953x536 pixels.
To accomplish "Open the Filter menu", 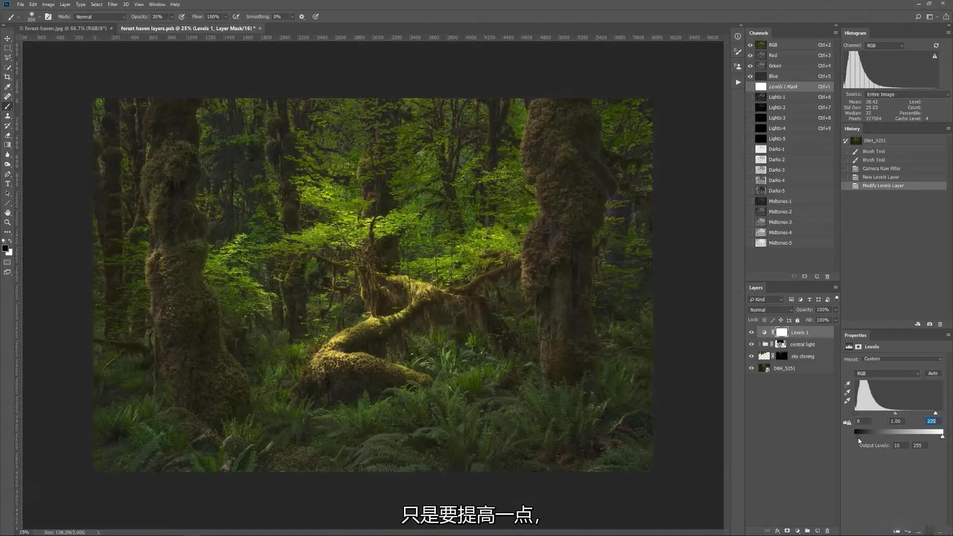I will coord(113,4).
